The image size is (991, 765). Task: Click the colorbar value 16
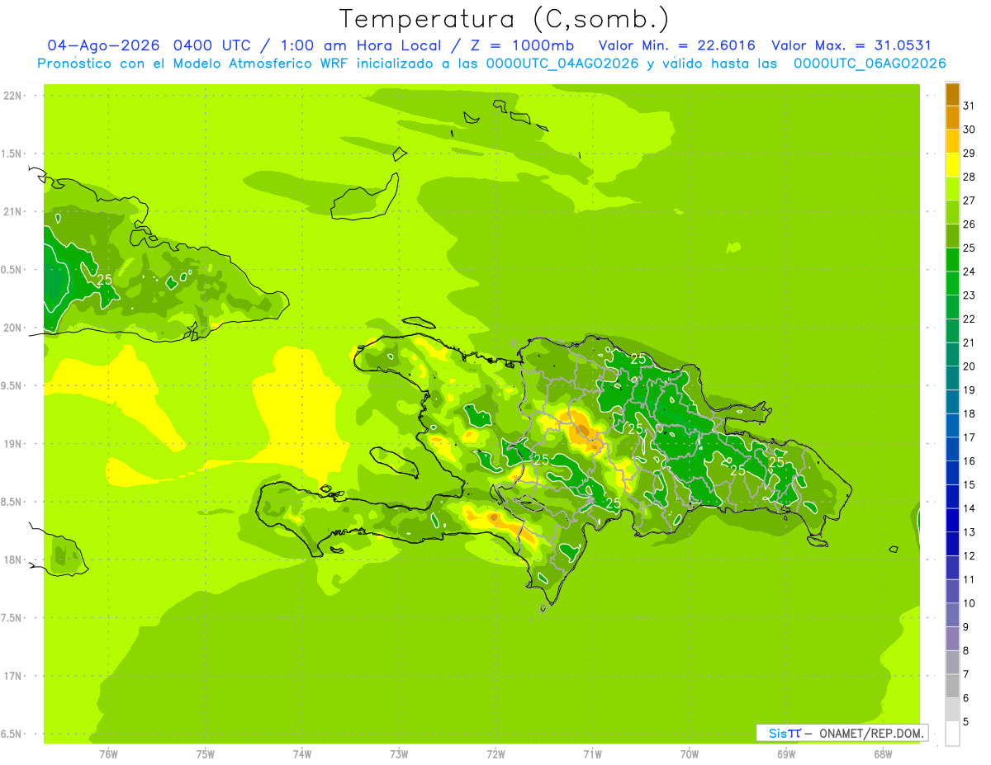970,461
